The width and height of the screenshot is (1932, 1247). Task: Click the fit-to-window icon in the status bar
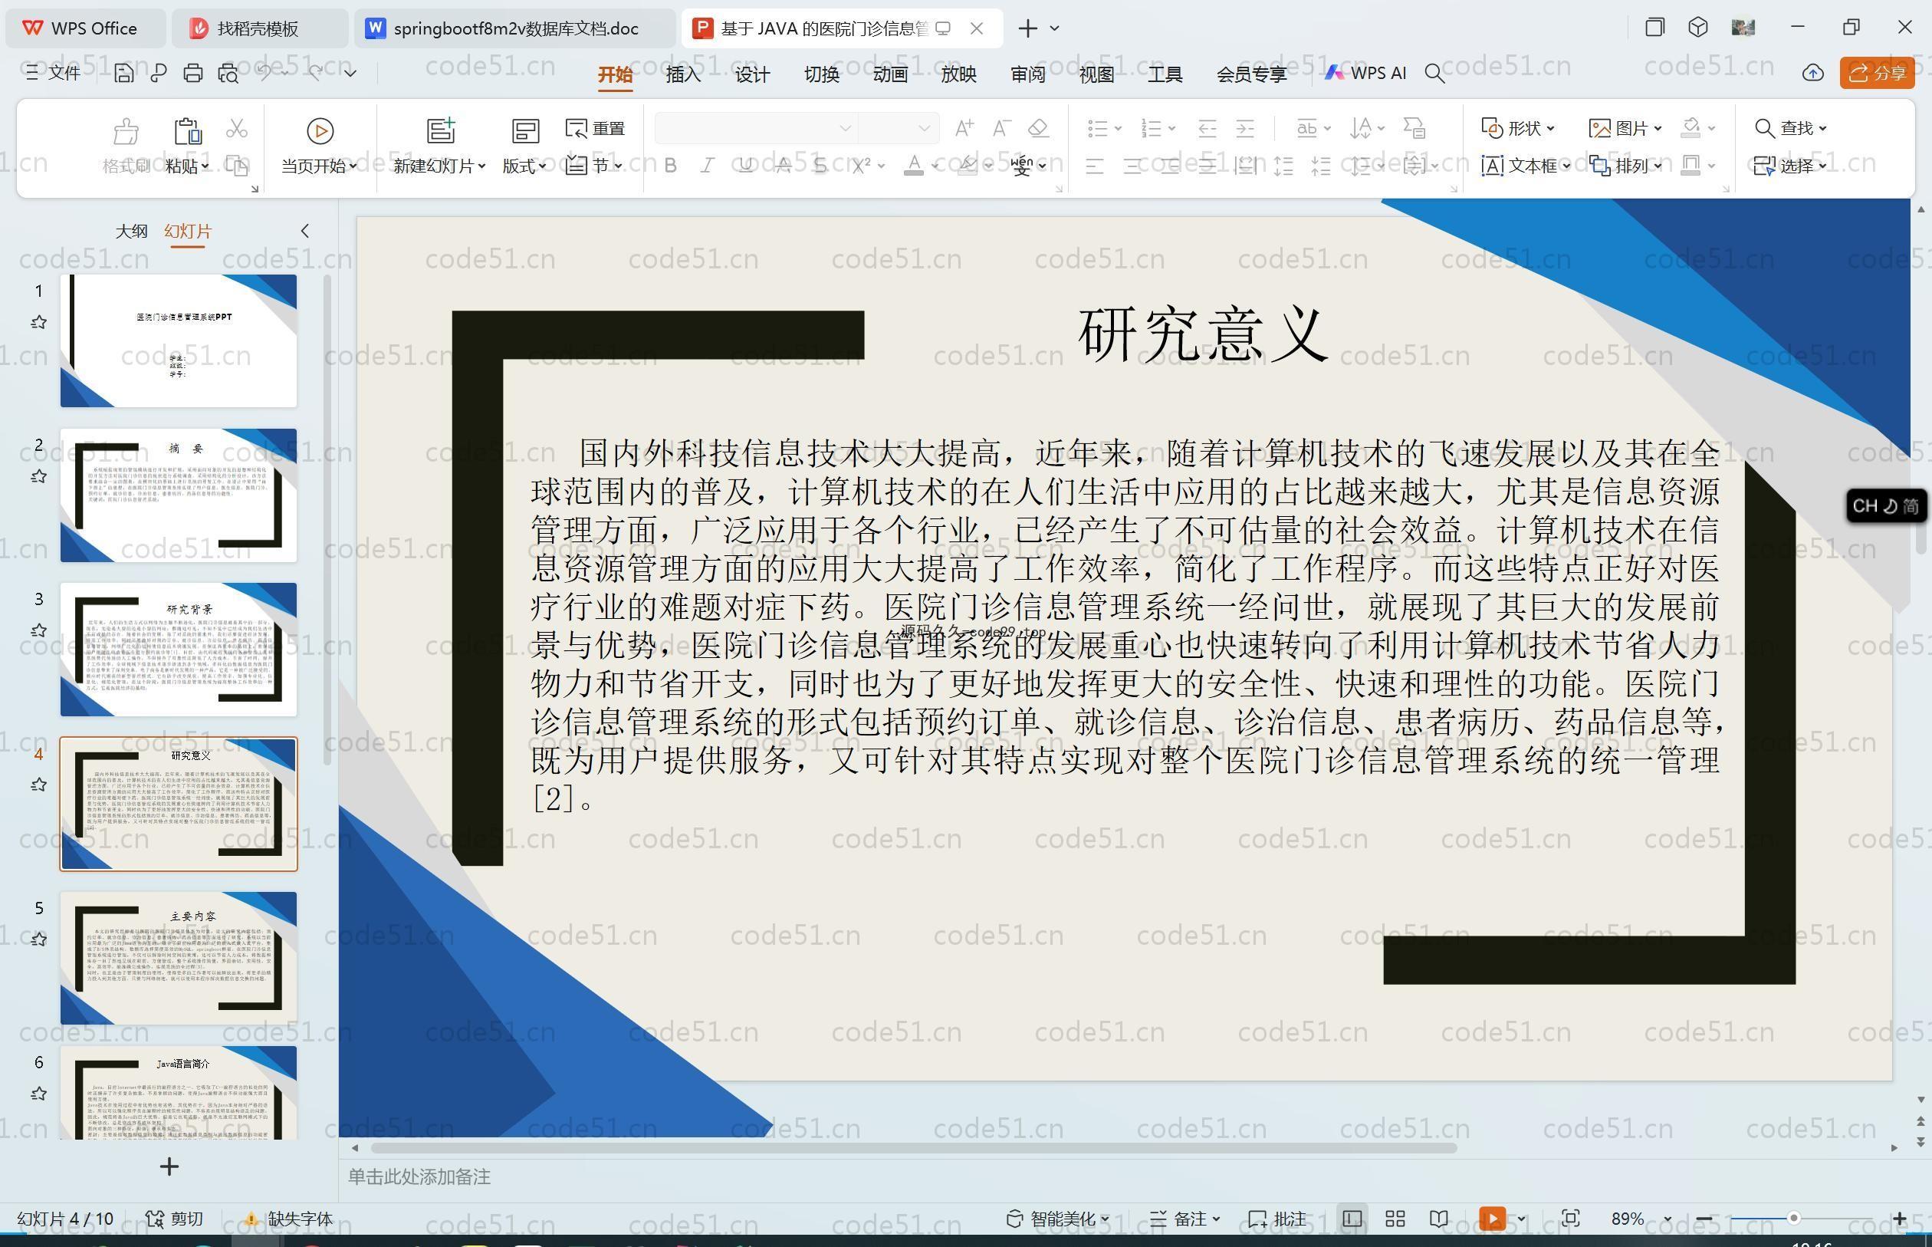pos(1570,1219)
